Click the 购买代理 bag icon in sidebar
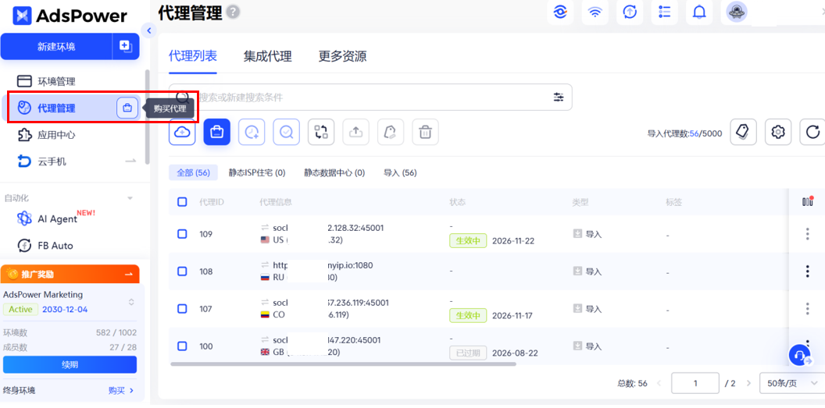Screen dimensions: 825x408 pos(127,108)
